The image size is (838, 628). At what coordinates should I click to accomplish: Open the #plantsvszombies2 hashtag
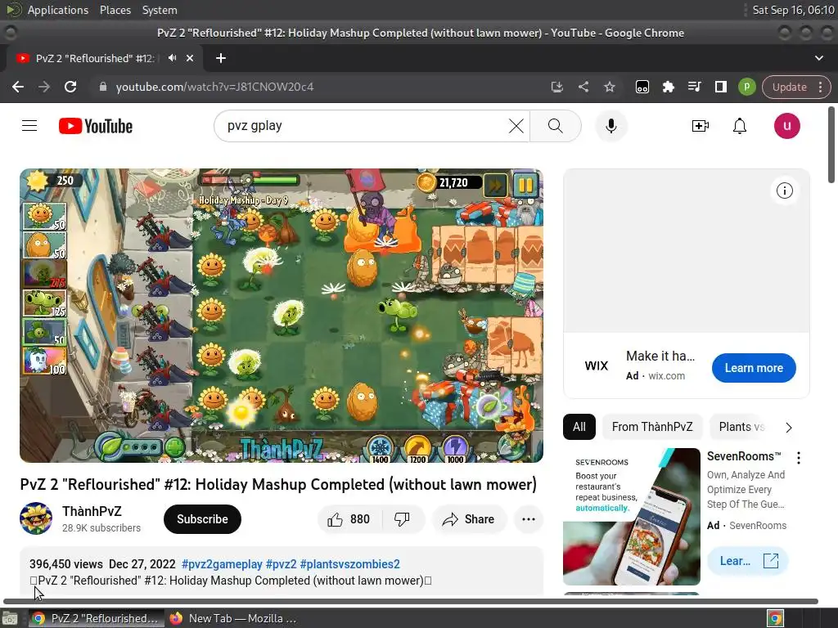coord(350,564)
